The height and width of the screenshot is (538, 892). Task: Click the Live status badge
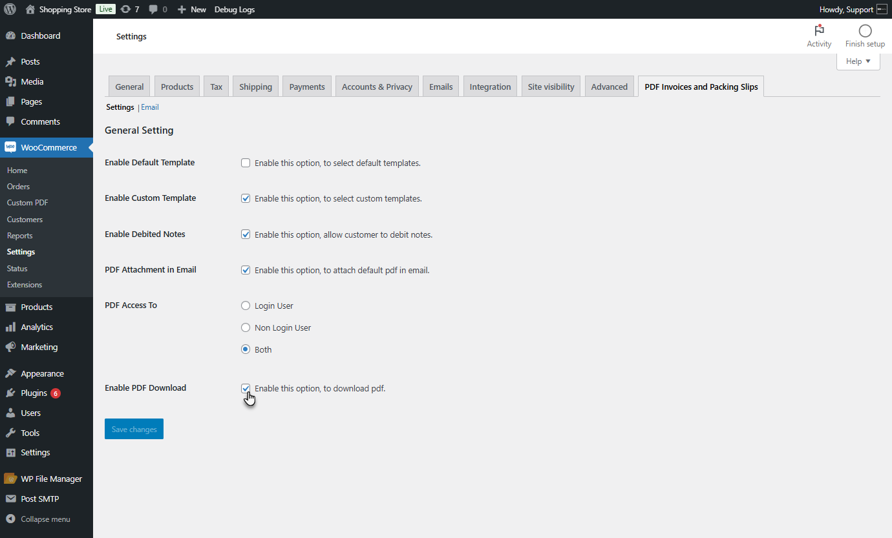point(105,9)
